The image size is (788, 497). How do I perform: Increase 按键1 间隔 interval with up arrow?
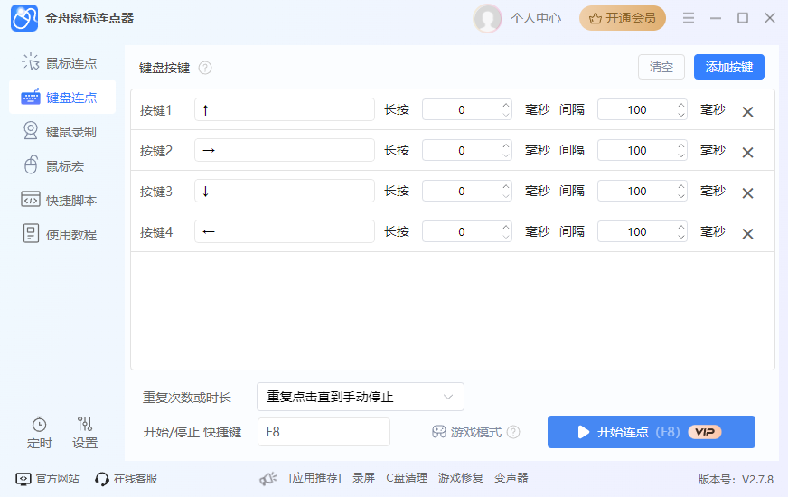click(681, 105)
